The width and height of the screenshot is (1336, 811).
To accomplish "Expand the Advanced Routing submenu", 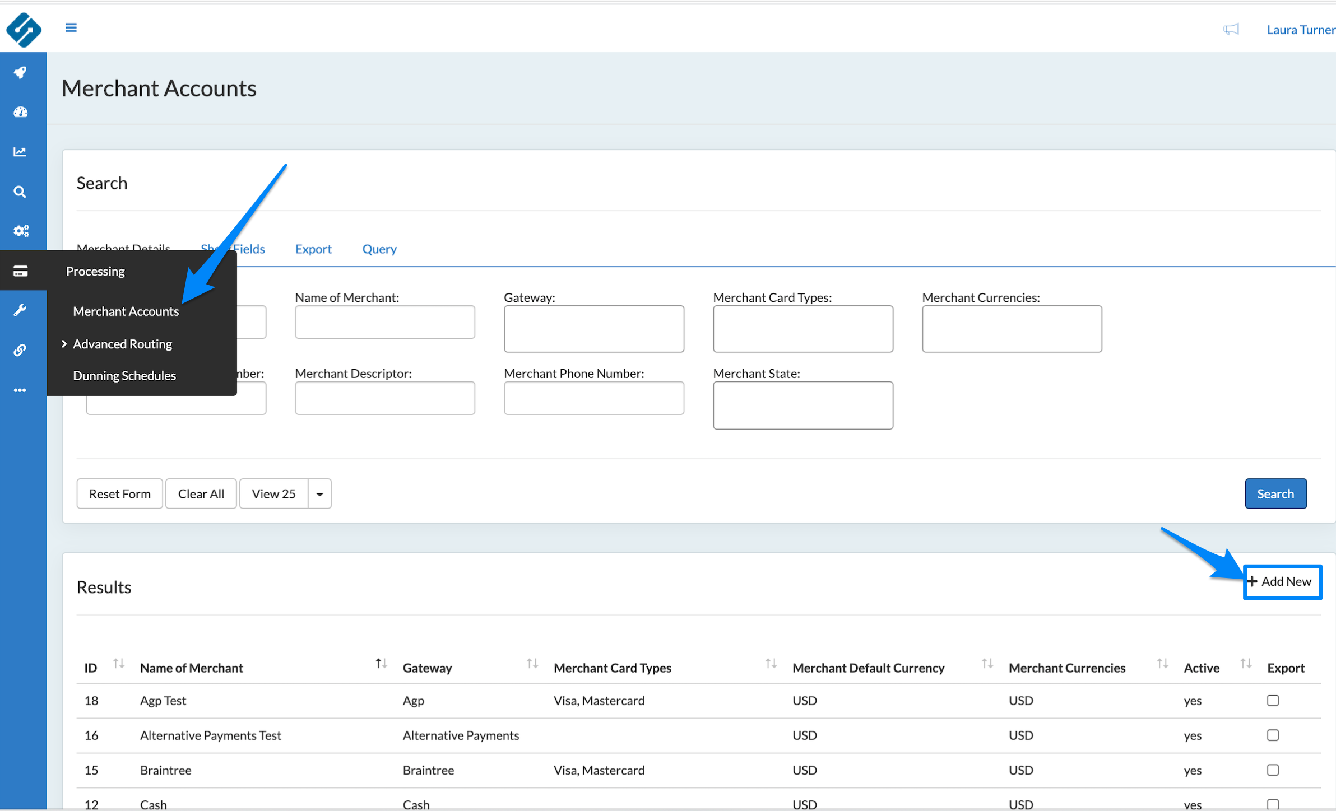I will click(122, 344).
